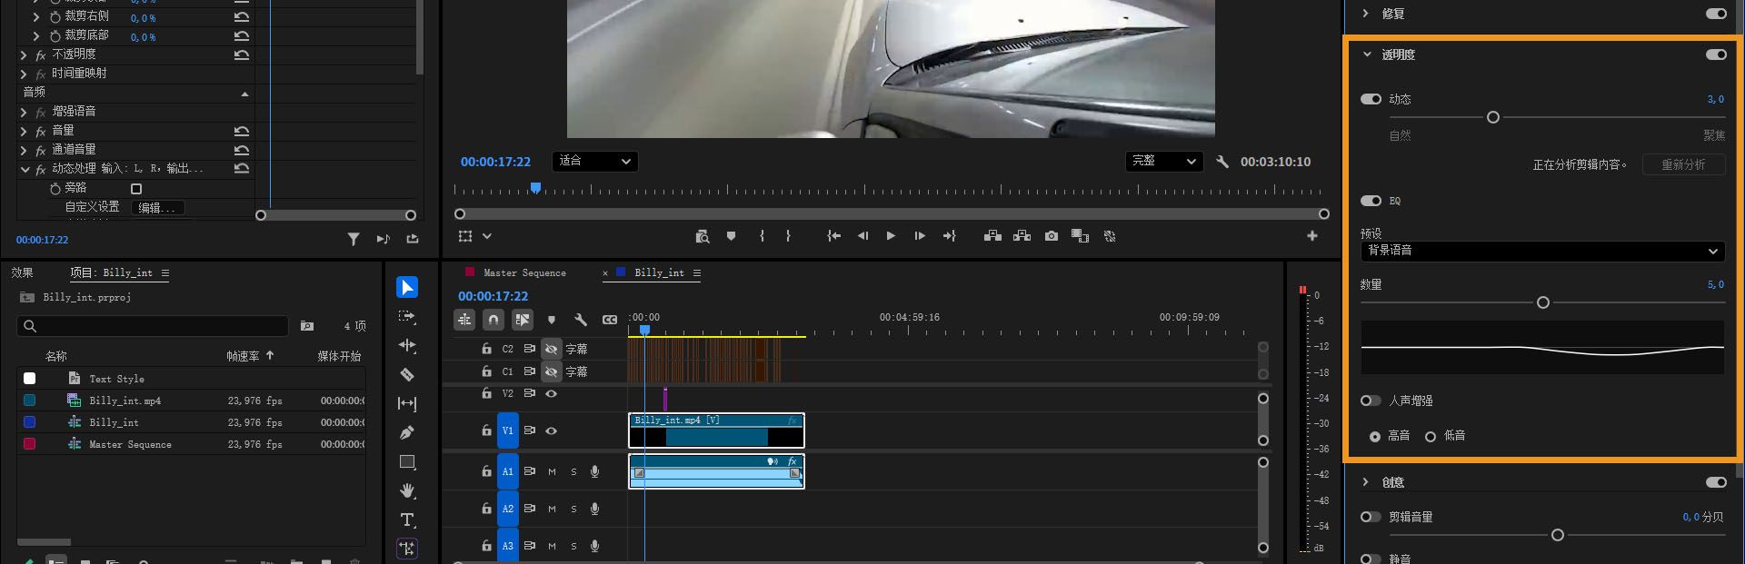Viewport: 1745px width, 564px height.
Task: Open timeline display settings wrench
Action: (x=580, y=320)
